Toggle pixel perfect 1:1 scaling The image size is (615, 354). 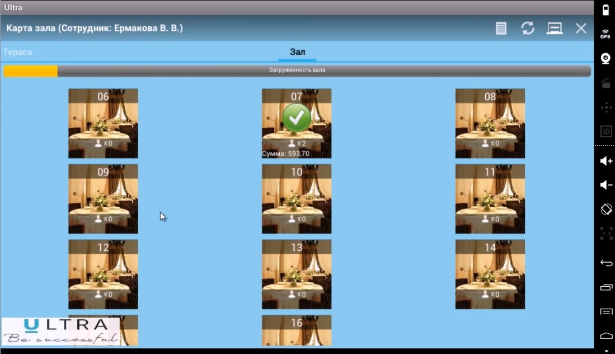point(606,234)
